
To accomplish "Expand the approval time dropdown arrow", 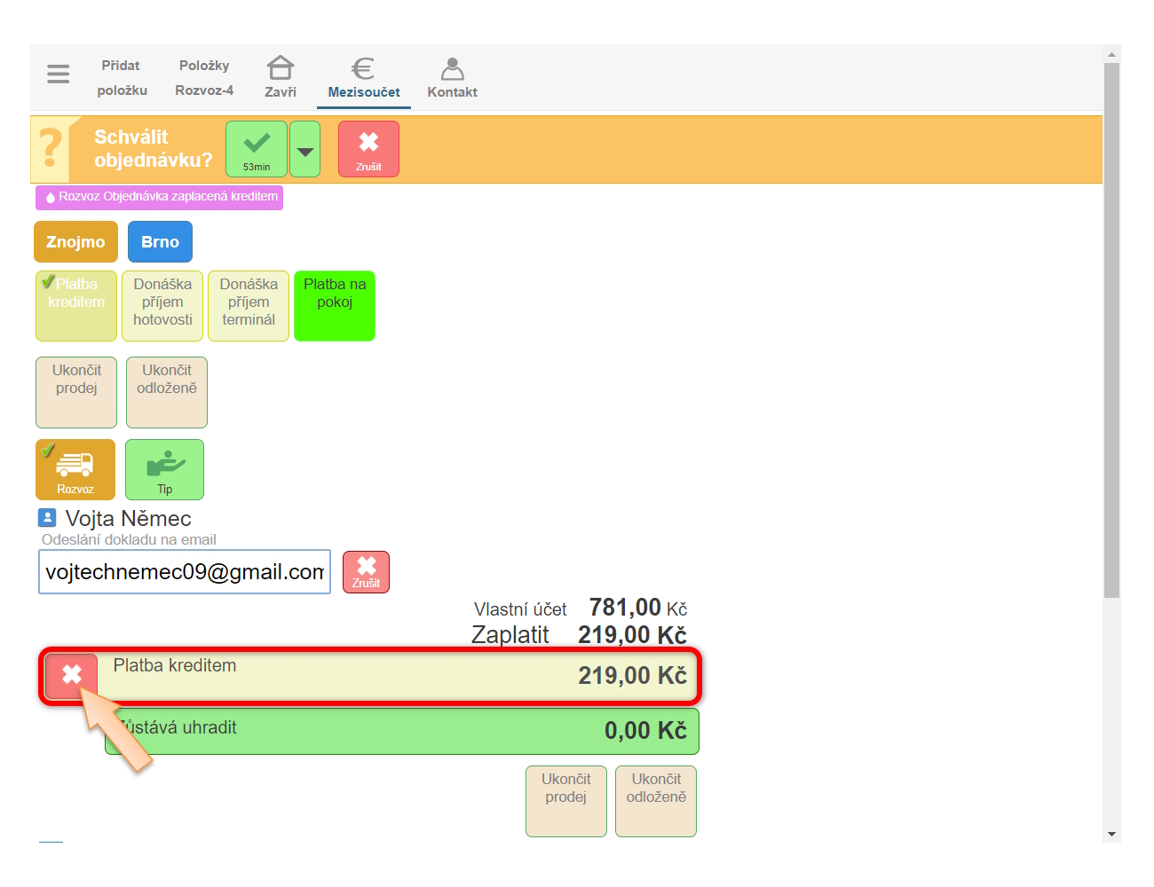I will pyautogui.click(x=305, y=150).
